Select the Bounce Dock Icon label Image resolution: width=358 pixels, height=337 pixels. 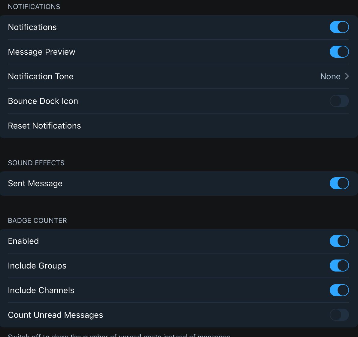[x=43, y=101]
